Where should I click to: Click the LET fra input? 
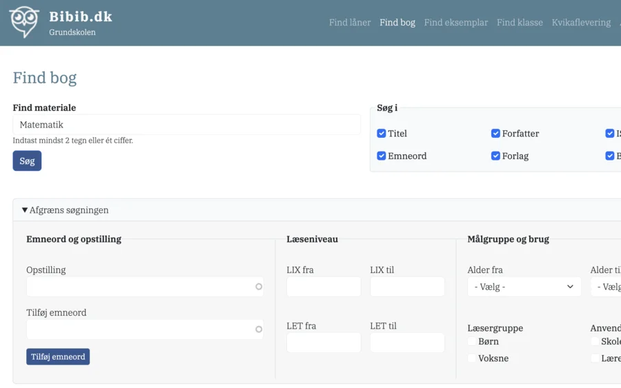click(324, 343)
